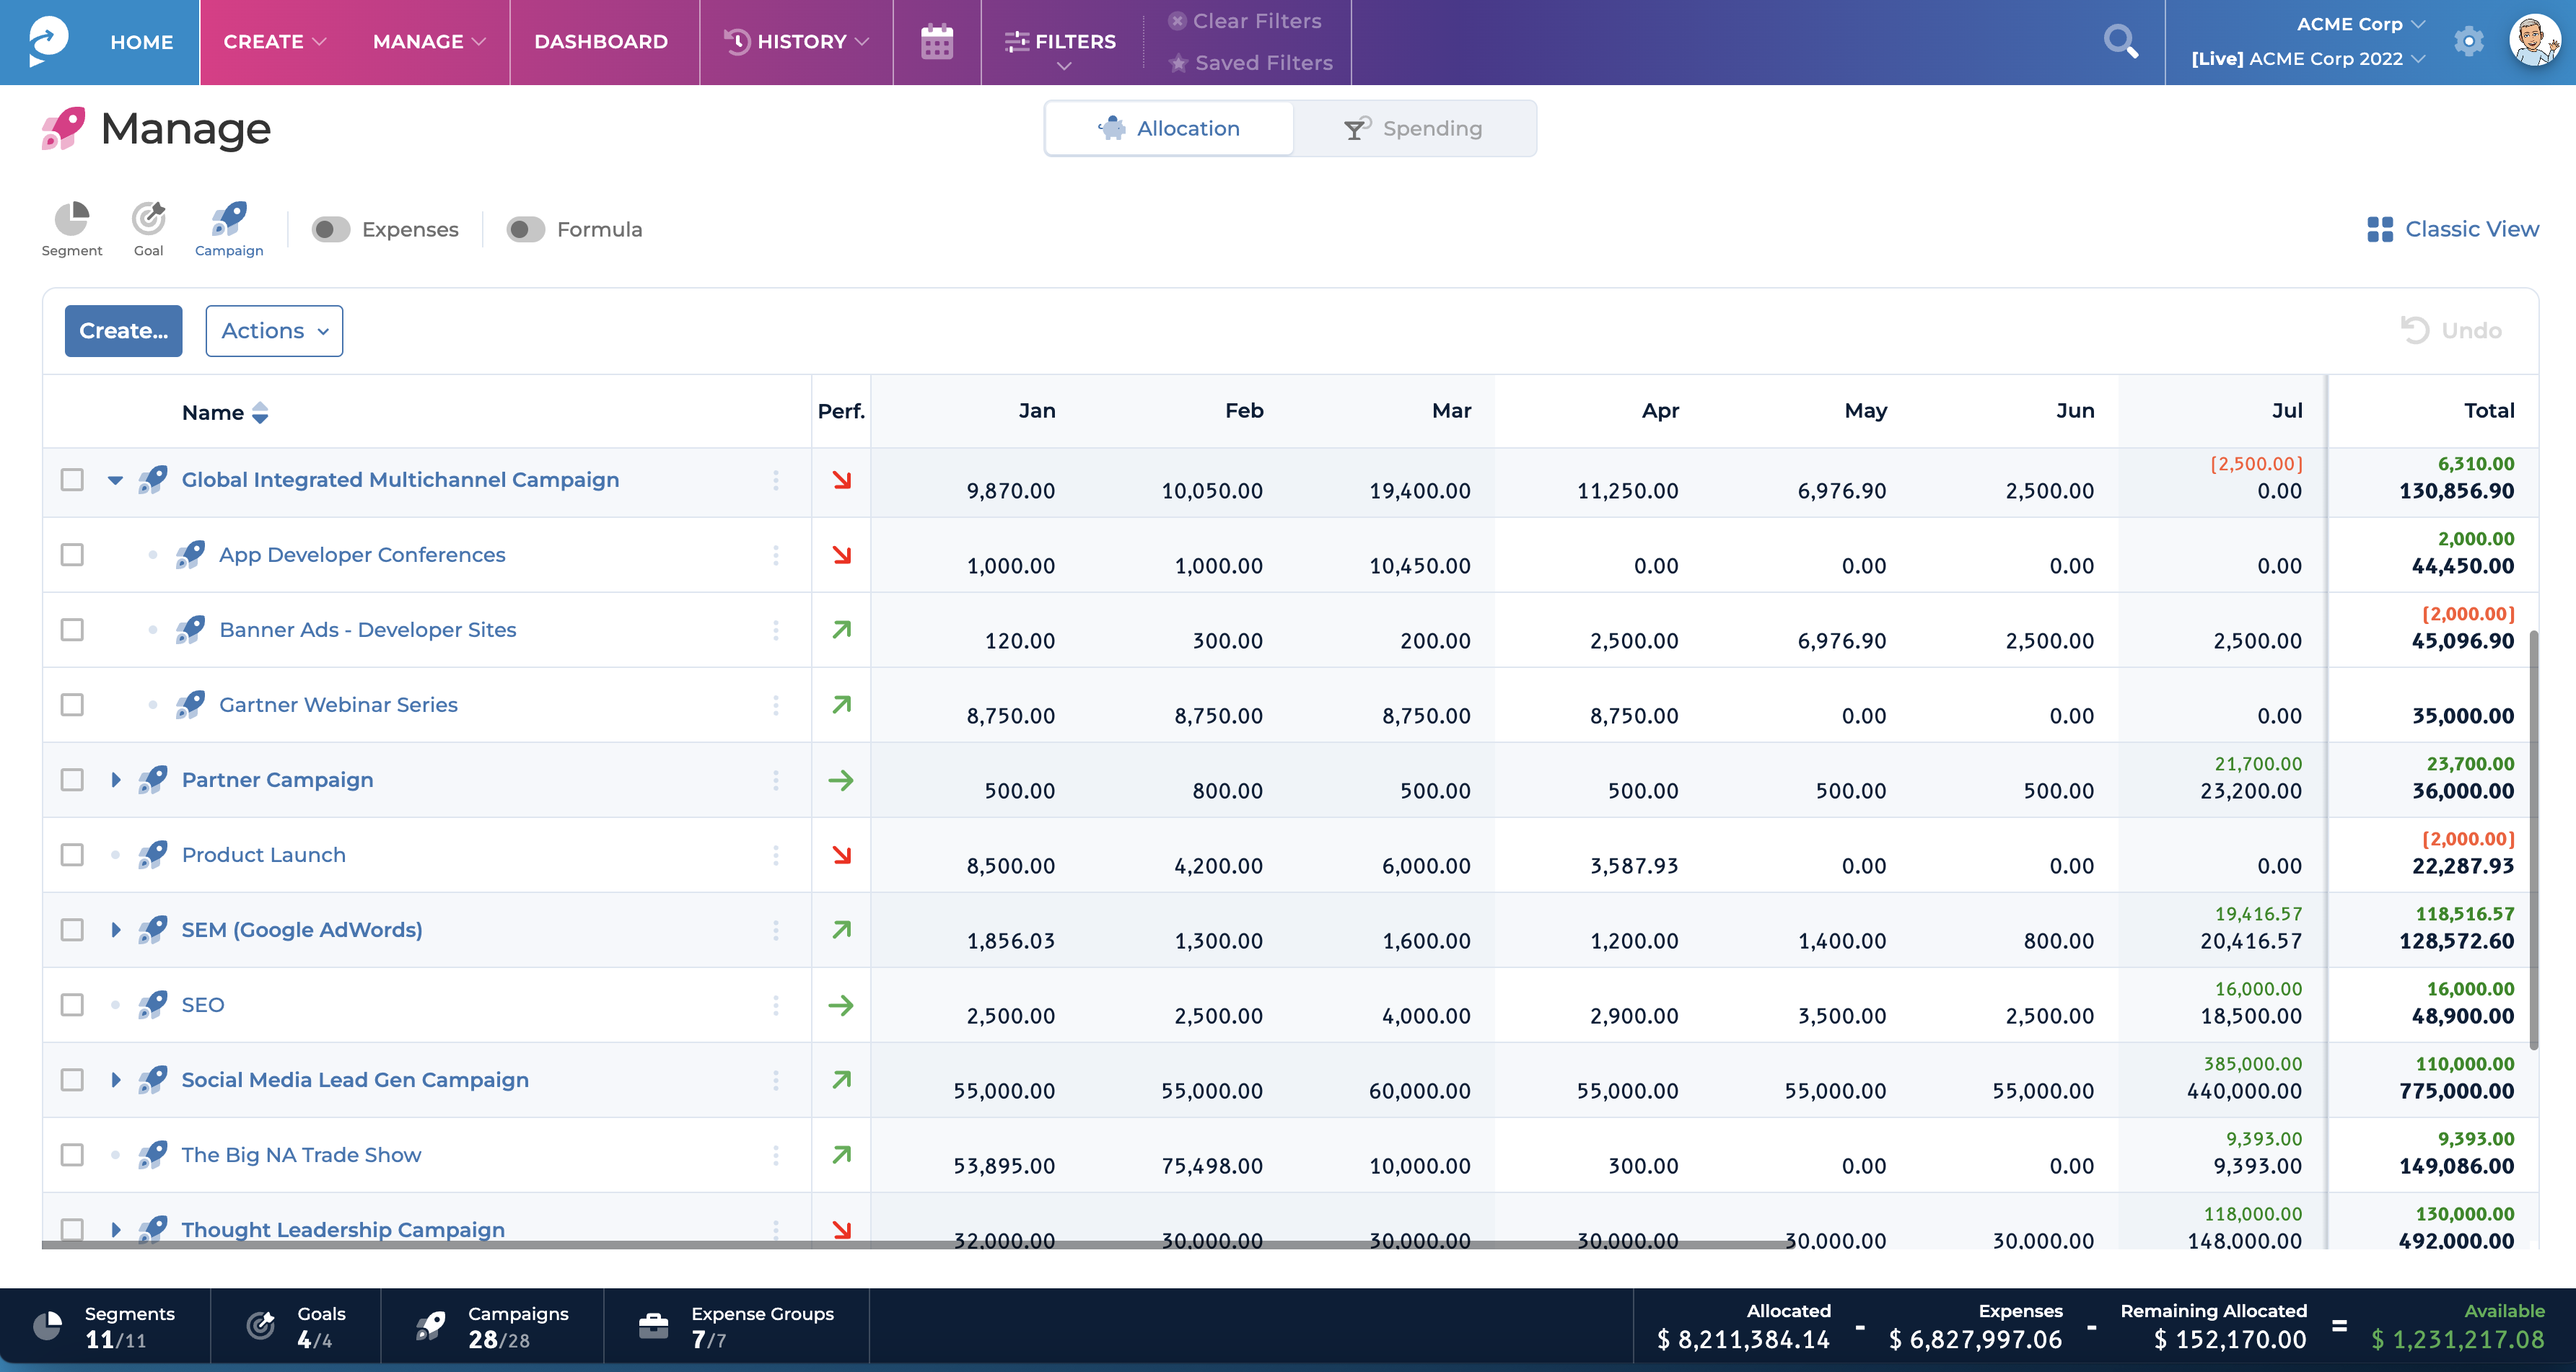Click performance arrow for Gartner Webinar Series
The width and height of the screenshot is (2576, 1372).
pyautogui.click(x=841, y=705)
